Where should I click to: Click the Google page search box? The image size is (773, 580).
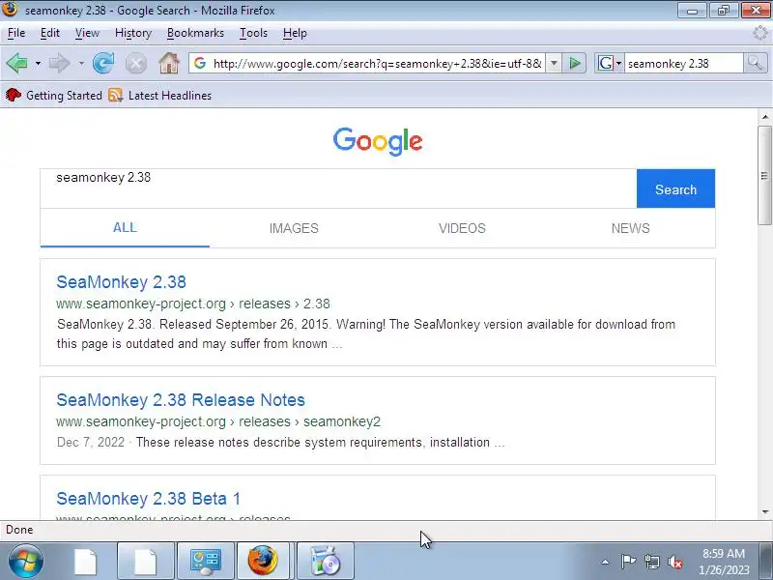[x=338, y=188]
